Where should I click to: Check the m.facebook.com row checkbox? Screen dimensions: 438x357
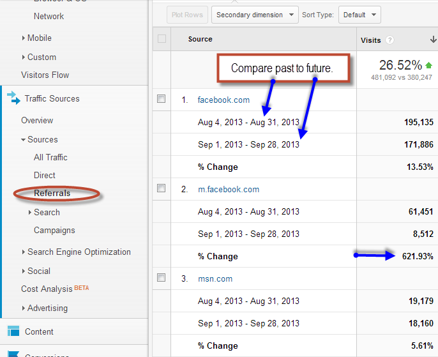coord(161,188)
